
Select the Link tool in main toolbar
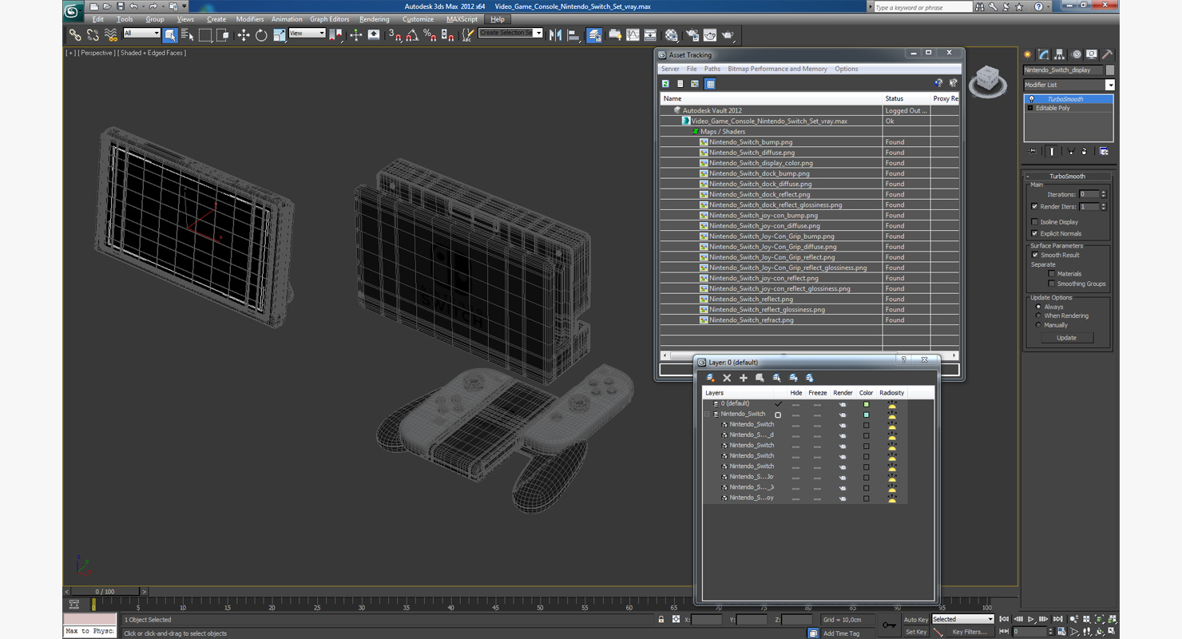[x=75, y=35]
